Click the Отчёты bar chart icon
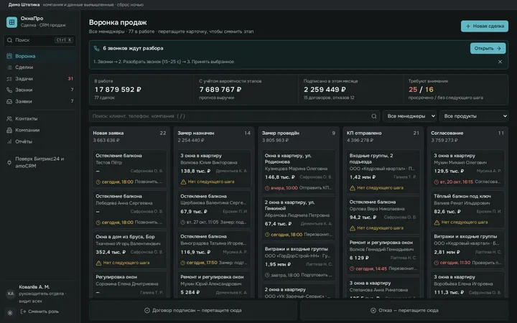Screen dimensions: 517x323 coord(9,141)
